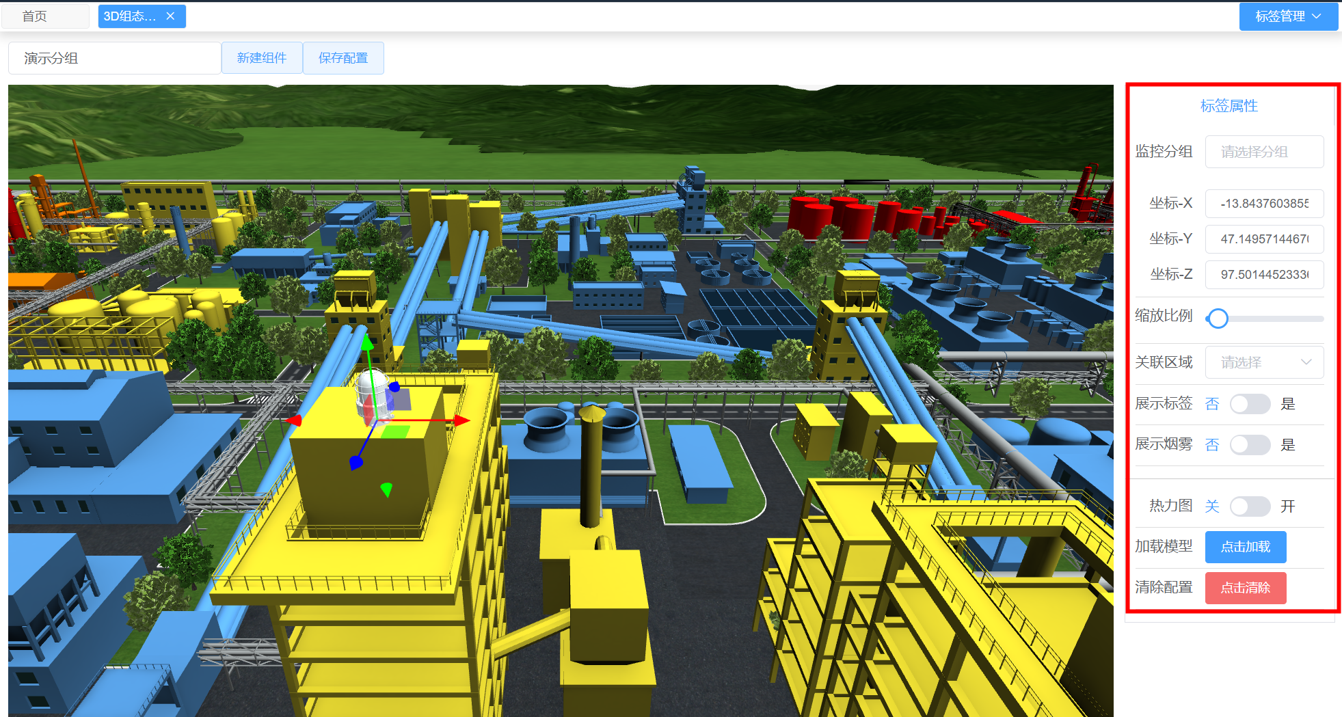This screenshot has height=717, width=1342.
Task: Switch to the 首页 tab
Action: 35,16
